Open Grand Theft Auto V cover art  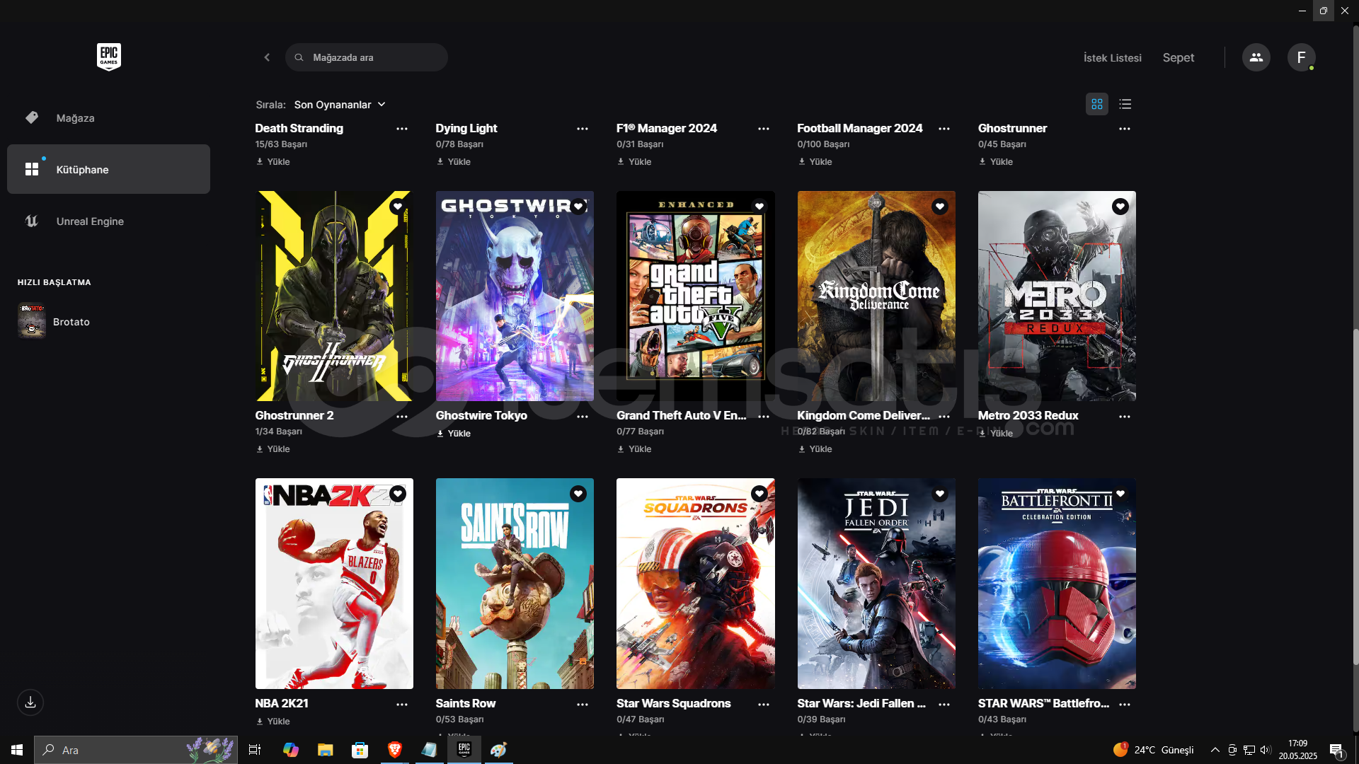point(696,296)
